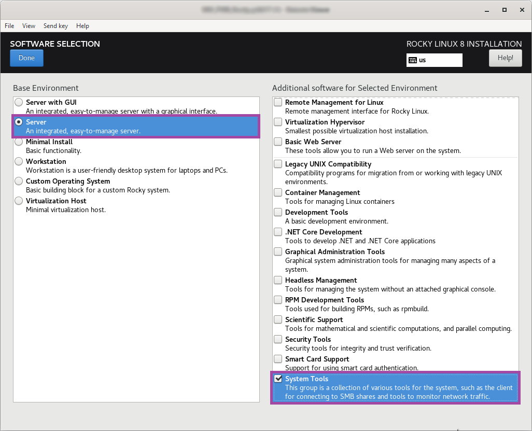Click the keyboard layout icon beside us

point(413,60)
